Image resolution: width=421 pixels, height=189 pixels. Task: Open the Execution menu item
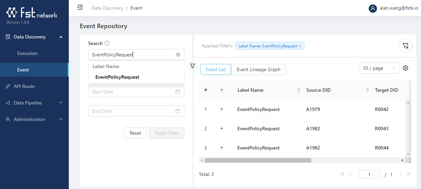click(x=28, y=53)
